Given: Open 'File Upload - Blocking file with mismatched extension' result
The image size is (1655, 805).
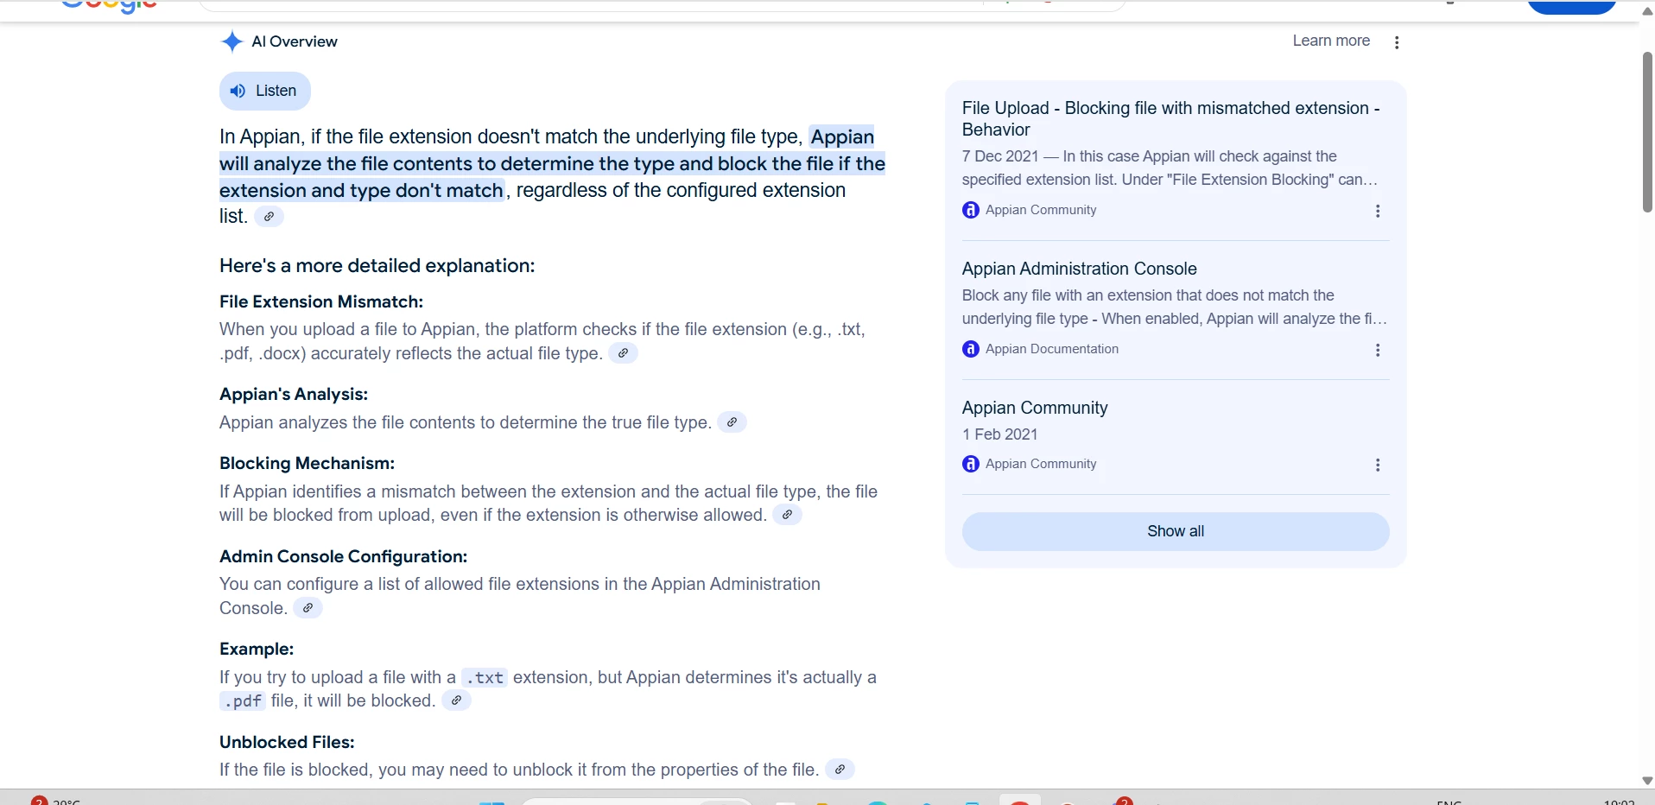Looking at the screenshot, I should pyautogui.click(x=1170, y=118).
